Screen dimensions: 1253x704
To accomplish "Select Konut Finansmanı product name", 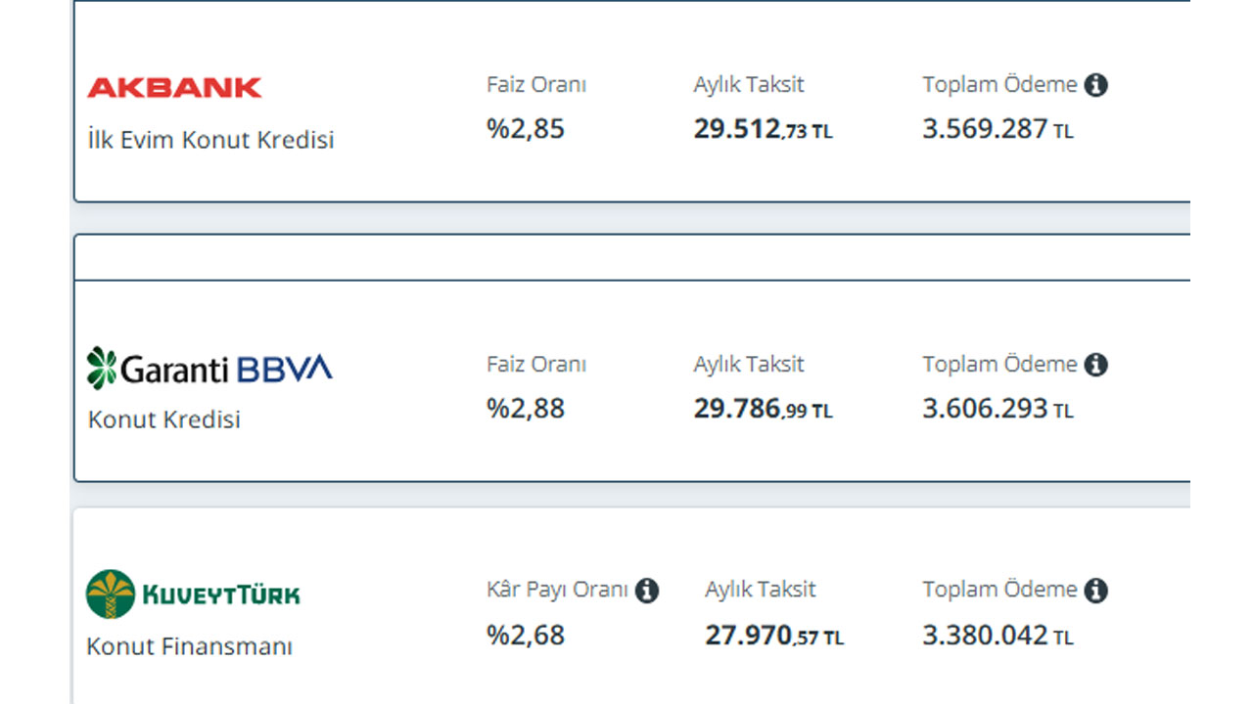I will coord(189,646).
